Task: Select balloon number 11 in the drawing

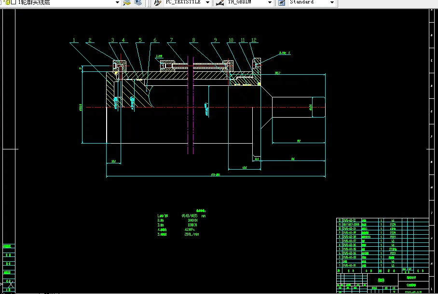Action: (x=243, y=40)
